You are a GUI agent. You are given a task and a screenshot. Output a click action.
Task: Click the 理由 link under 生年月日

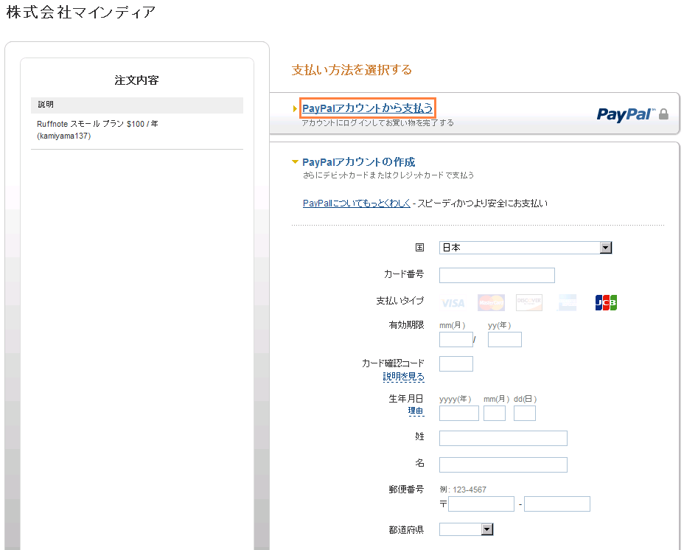[x=416, y=411]
